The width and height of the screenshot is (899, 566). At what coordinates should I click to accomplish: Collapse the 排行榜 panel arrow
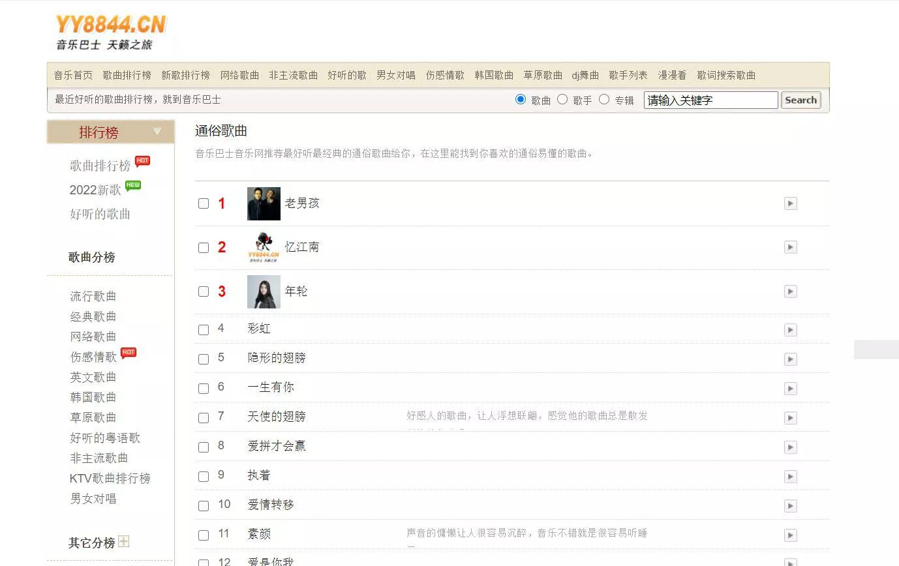tap(157, 130)
